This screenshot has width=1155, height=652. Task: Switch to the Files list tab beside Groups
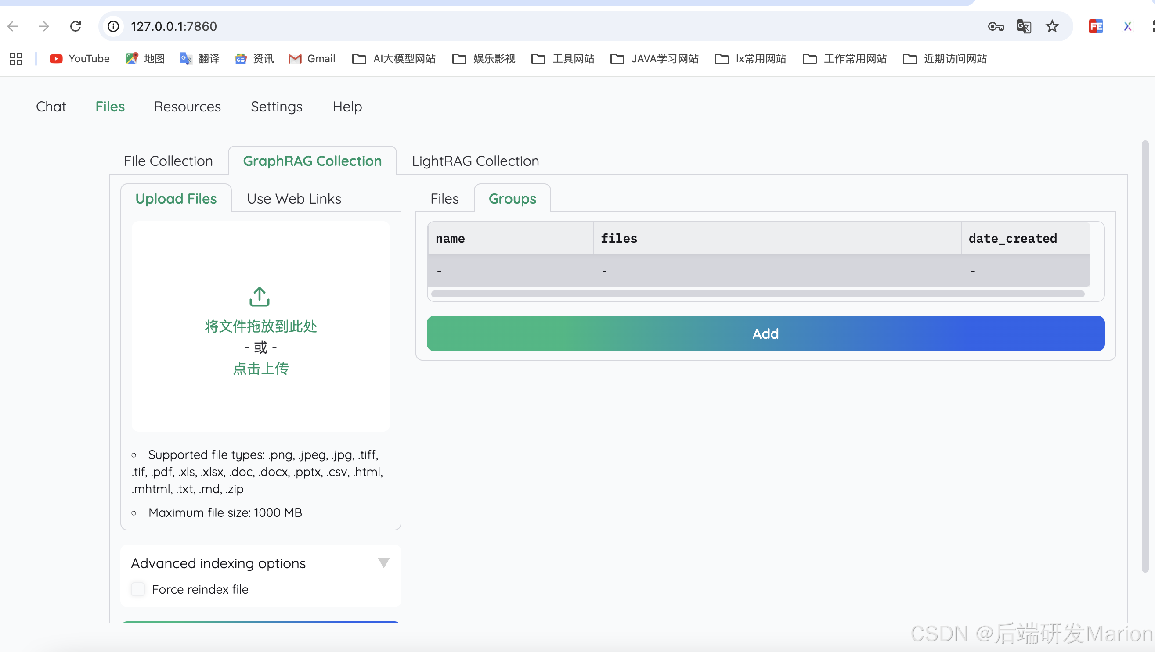444,198
